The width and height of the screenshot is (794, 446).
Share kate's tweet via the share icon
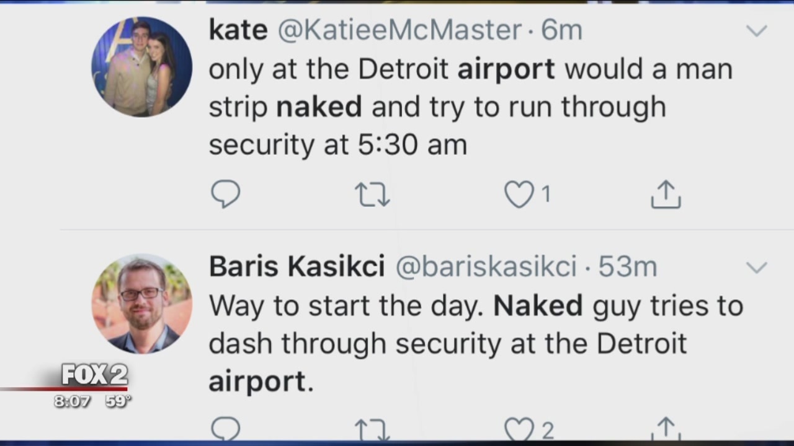point(666,195)
